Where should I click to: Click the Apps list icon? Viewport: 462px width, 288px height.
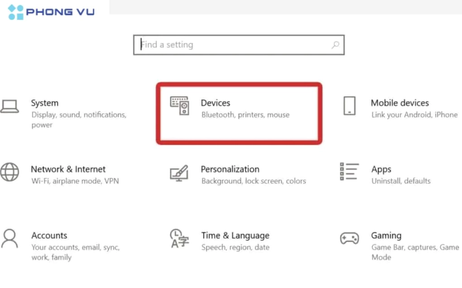click(349, 171)
